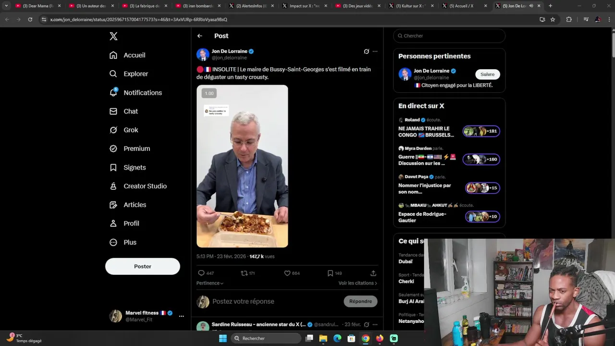Image resolution: width=615 pixels, height=346 pixels.
Task: Open the Windows Start menu
Action: (x=222, y=338)
